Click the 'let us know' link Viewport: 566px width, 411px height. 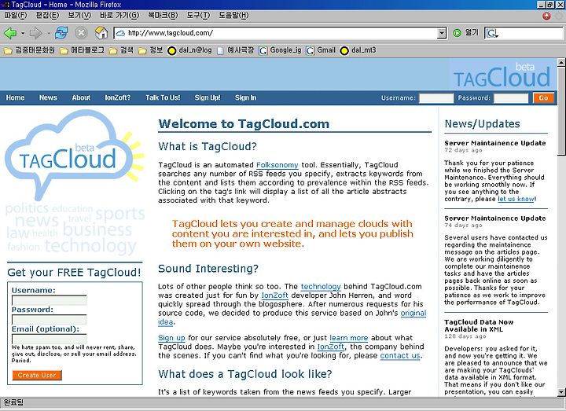[516, 199]
